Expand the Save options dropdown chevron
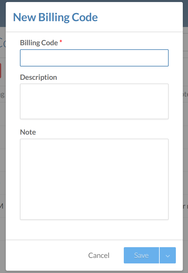The height and width of the screenshot is (273, 188). tap(168, 256)
